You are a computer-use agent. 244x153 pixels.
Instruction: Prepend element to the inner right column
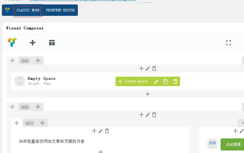pos(235,131)
